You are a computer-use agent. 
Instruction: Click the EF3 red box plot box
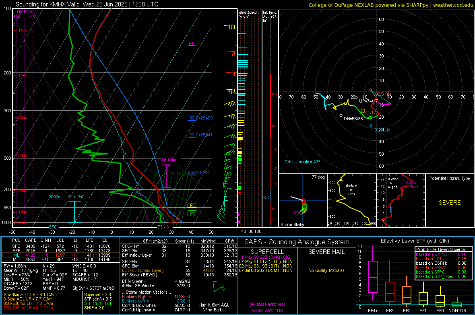(390, 292)
